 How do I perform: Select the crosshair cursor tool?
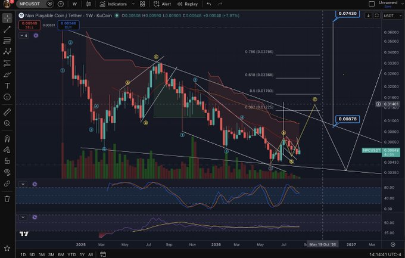pos(7,18)
